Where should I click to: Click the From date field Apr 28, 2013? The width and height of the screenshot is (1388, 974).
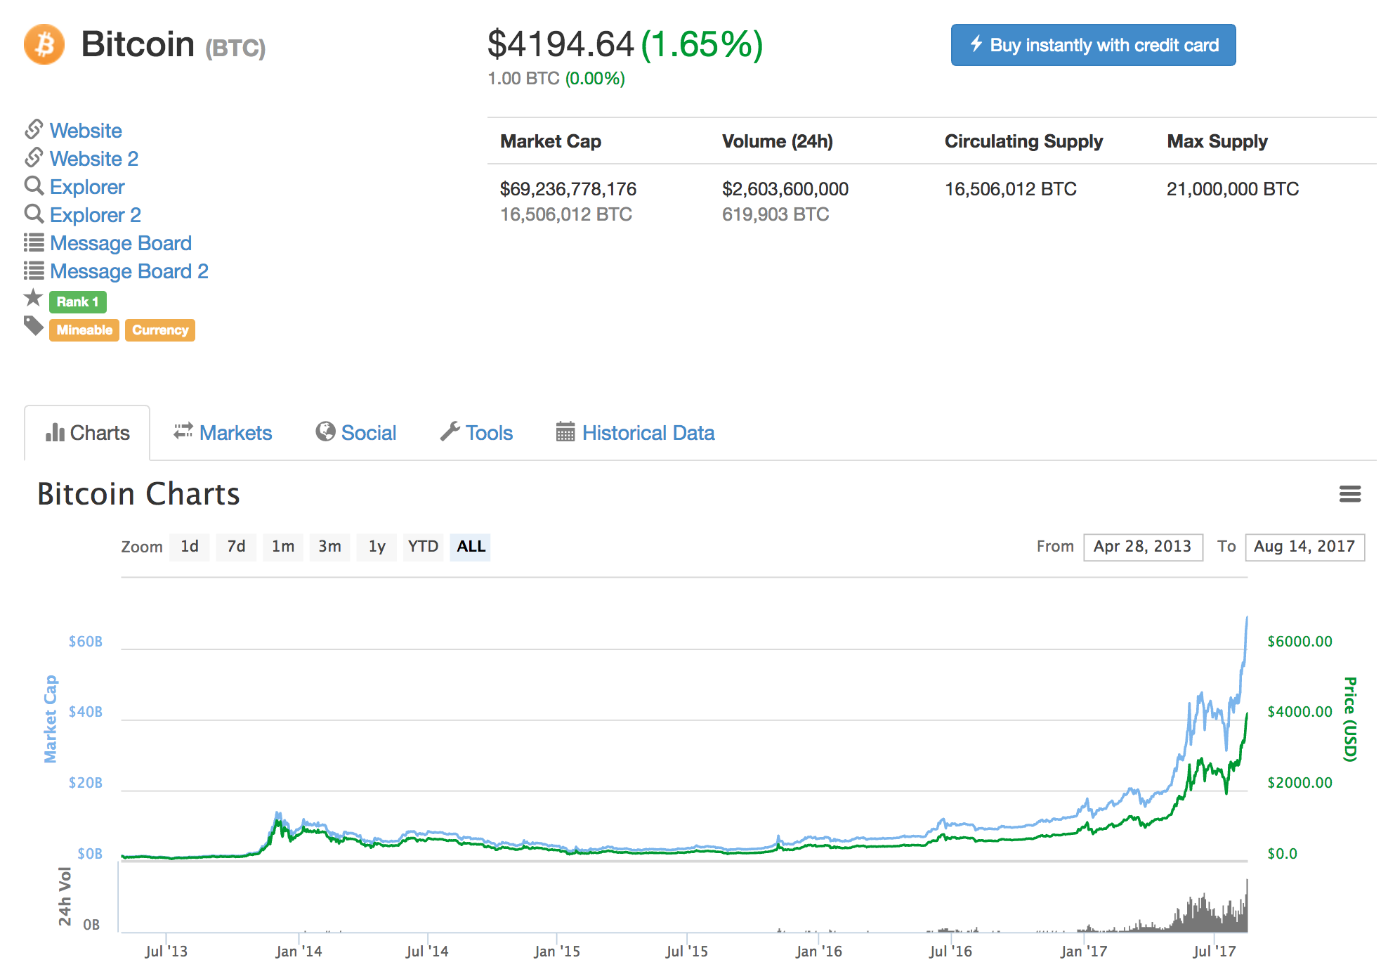(1142, 547)
